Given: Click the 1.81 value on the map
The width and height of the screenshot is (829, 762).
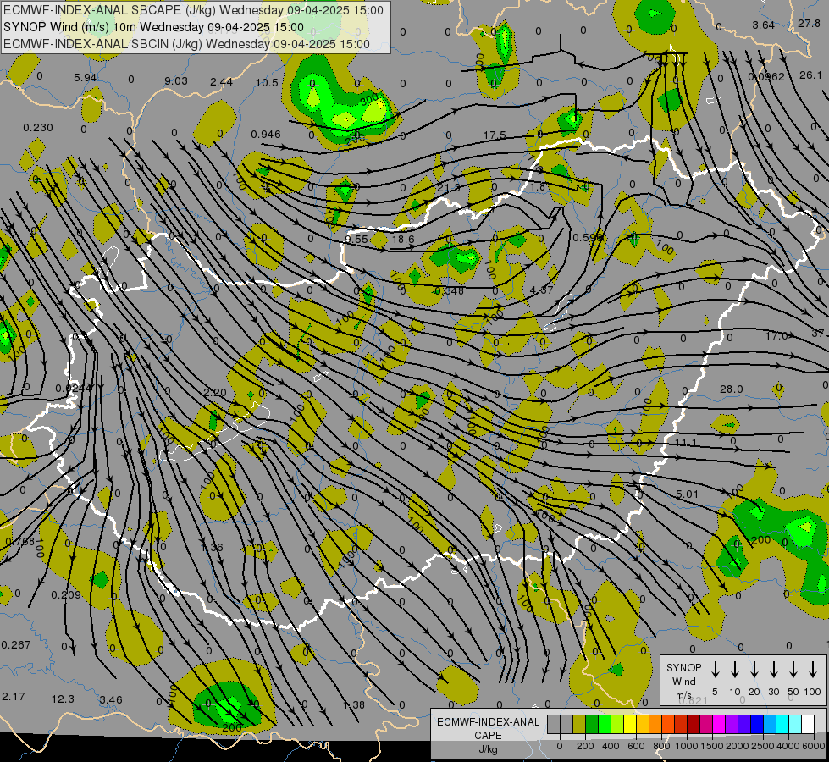Looking at the screenshot, I should [541, 186].
